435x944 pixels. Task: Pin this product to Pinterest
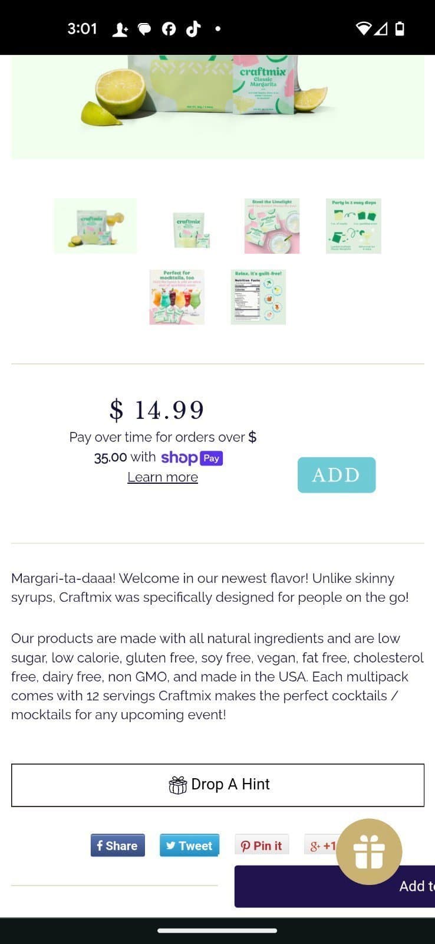point(262,845)
